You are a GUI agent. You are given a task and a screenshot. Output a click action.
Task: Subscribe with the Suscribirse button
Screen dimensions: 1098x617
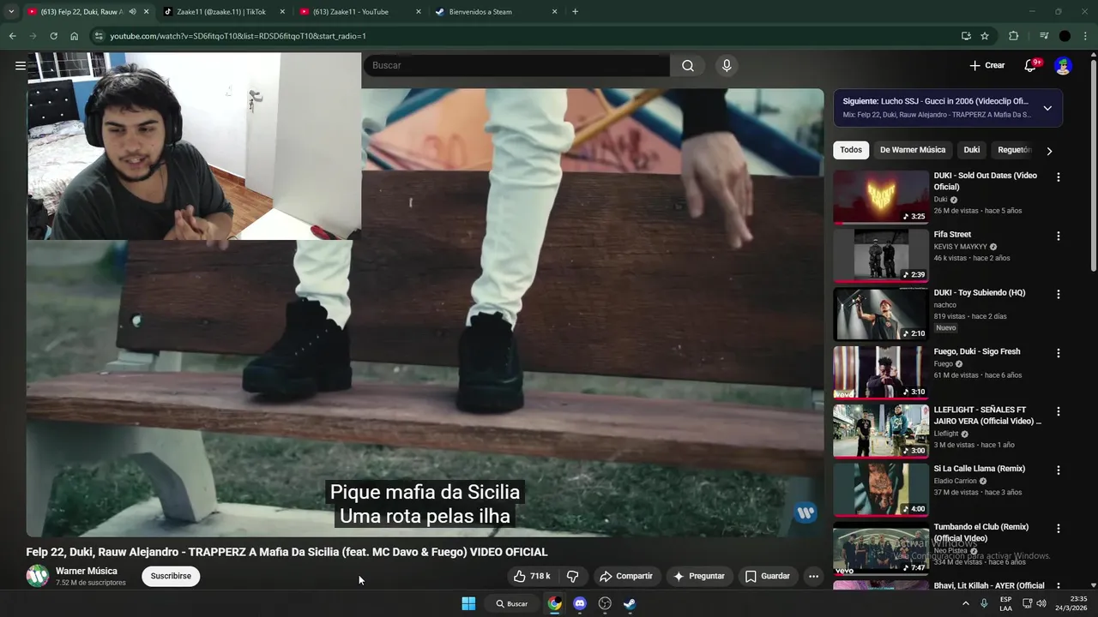171,576
